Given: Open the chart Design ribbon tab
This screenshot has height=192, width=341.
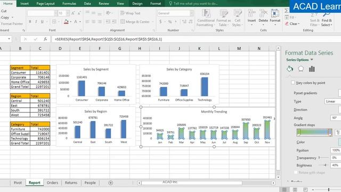Looking at the screenshot, I should click(137, 4).
